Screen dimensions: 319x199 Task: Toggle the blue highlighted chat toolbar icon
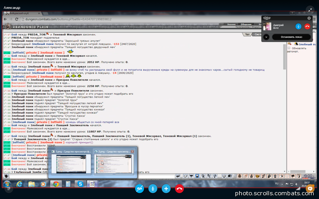197,176
